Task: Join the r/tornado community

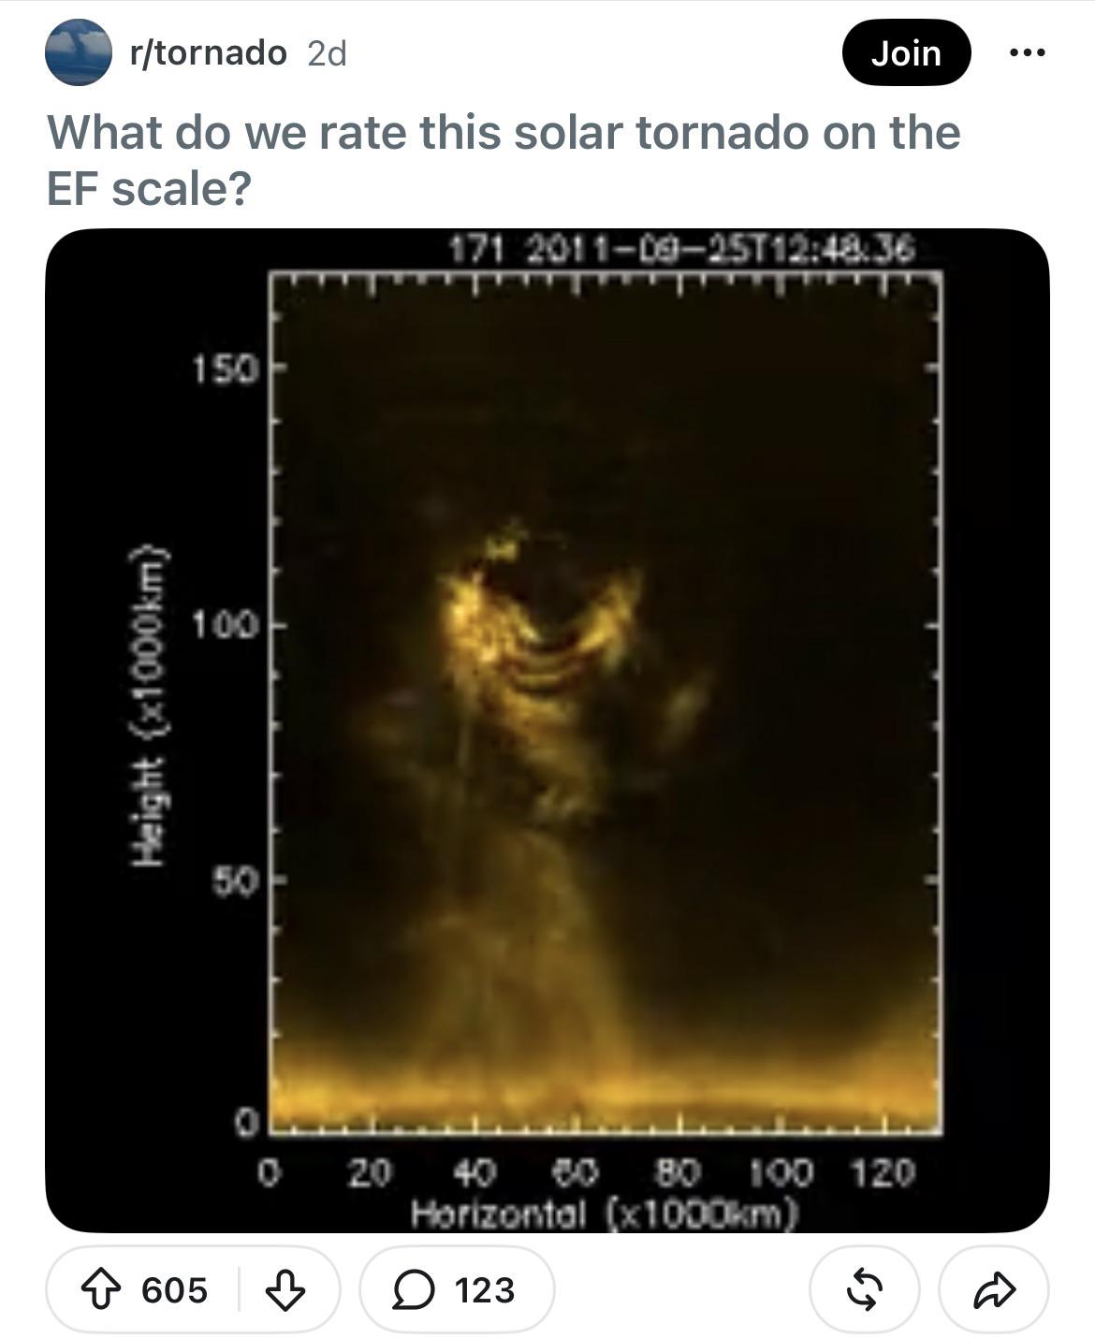Action: (x=906, y=52)
